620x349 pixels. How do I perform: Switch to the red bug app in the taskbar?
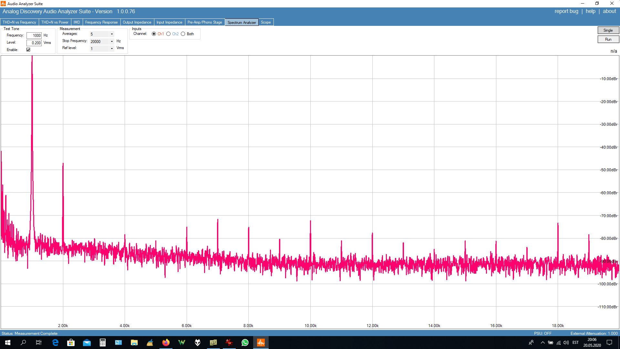pos(229,343)
